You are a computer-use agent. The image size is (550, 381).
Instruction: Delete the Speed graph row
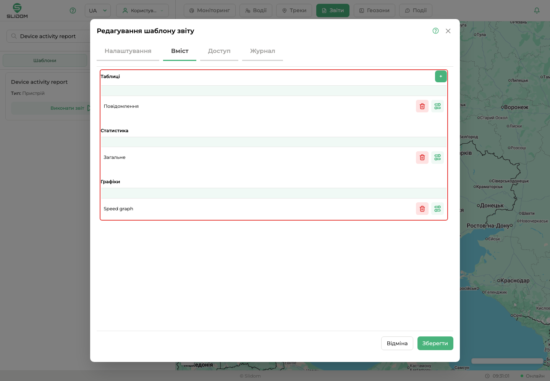tap(422, 209)
